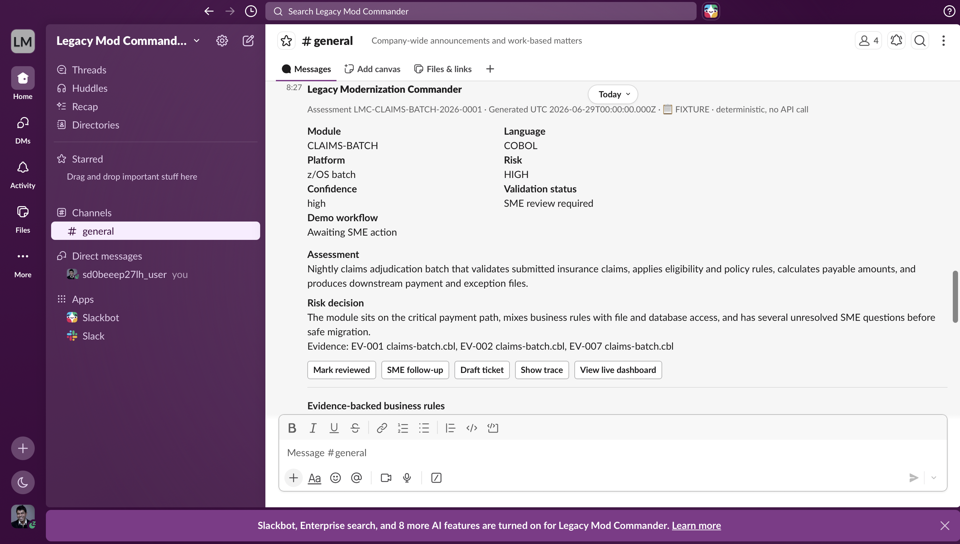Open the Files & links tab
This screenshot has height=544, width=960.
coord(443,69)
